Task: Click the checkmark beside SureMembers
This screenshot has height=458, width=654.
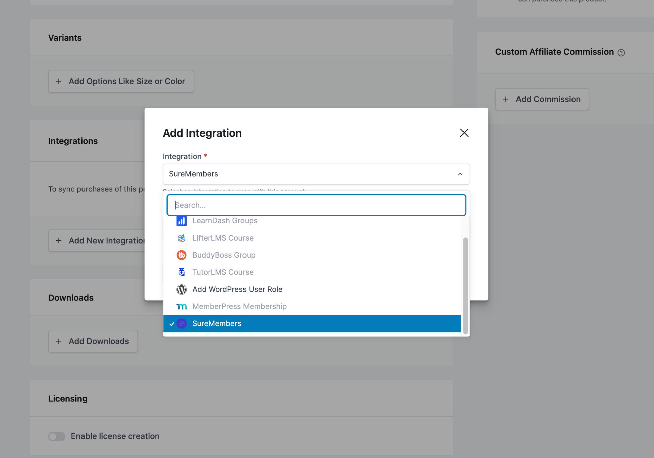Action: tap(172, 324)
